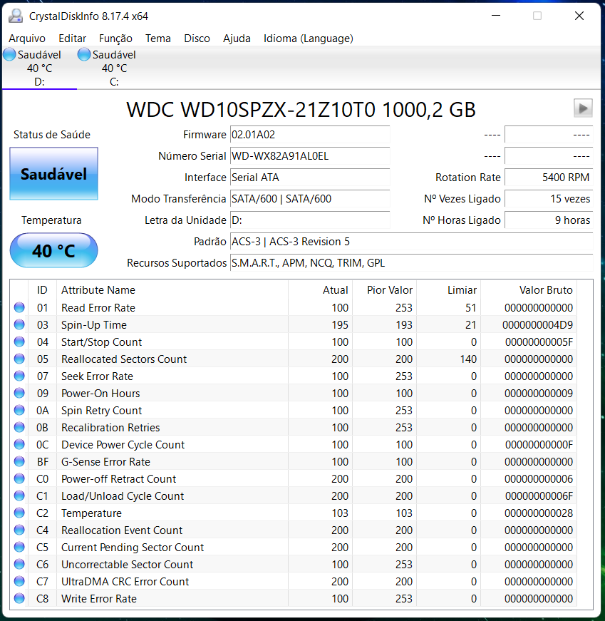
Task: Click the blue health orb of C: tab
Action: point(84,54)
